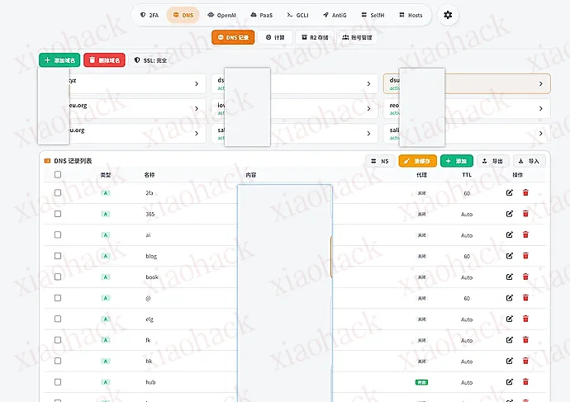Expand first eu.org domain card chevron

click(196, 108)
